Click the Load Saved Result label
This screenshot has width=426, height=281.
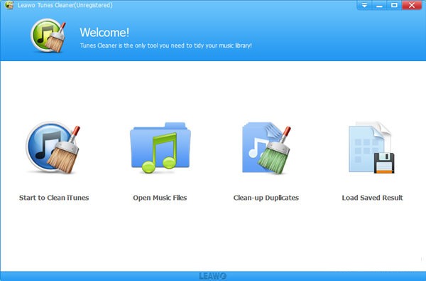click(373, 198)
